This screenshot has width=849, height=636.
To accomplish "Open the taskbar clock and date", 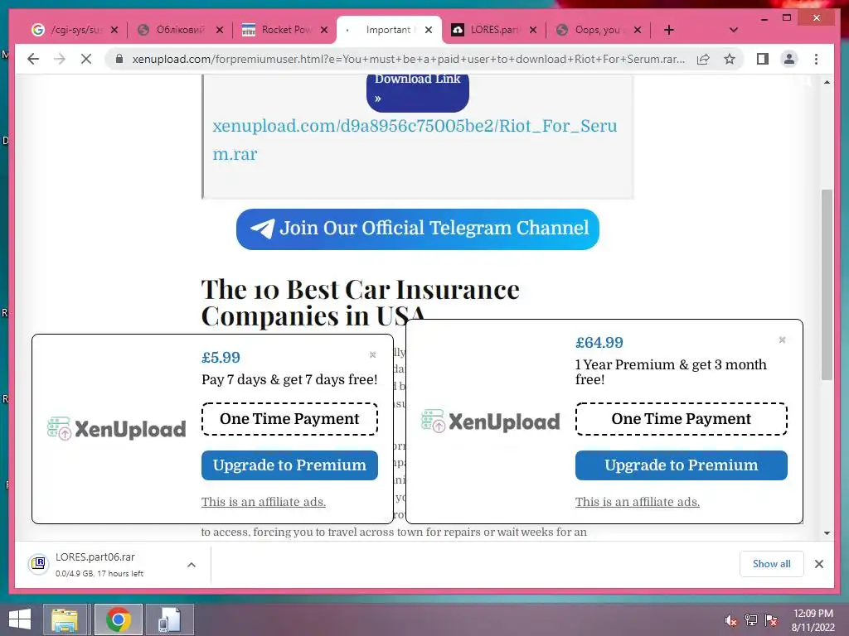I will pyautogui.click(x=813, y=620).
